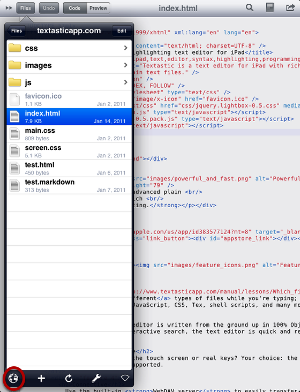Image resolution: width=300 pixels, height=392 pixels.
Task: Switch to Code view
Action: (x=74, y=8)
